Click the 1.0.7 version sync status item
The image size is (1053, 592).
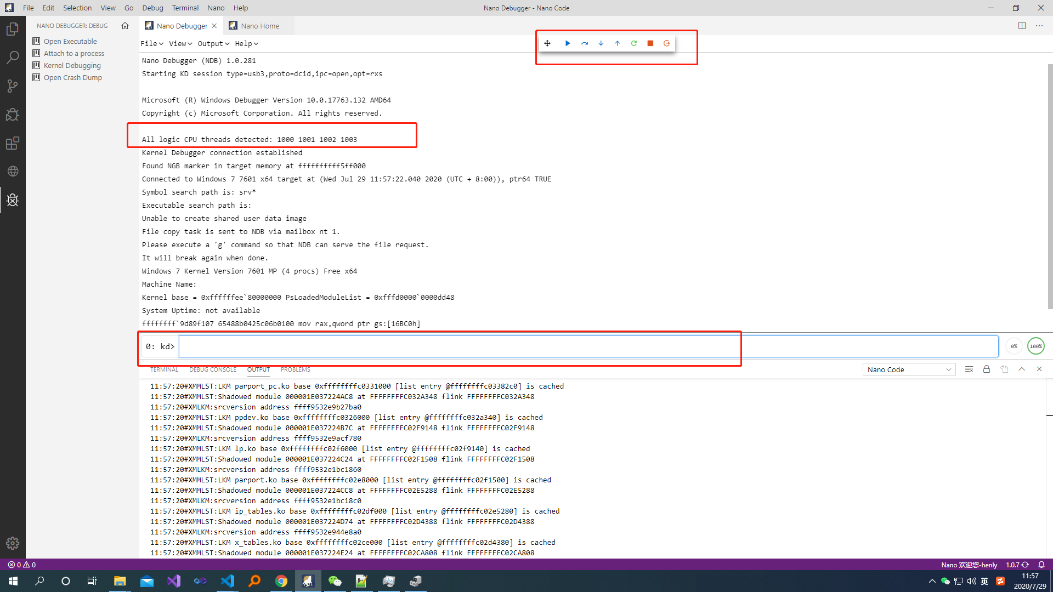(1017, 565)
